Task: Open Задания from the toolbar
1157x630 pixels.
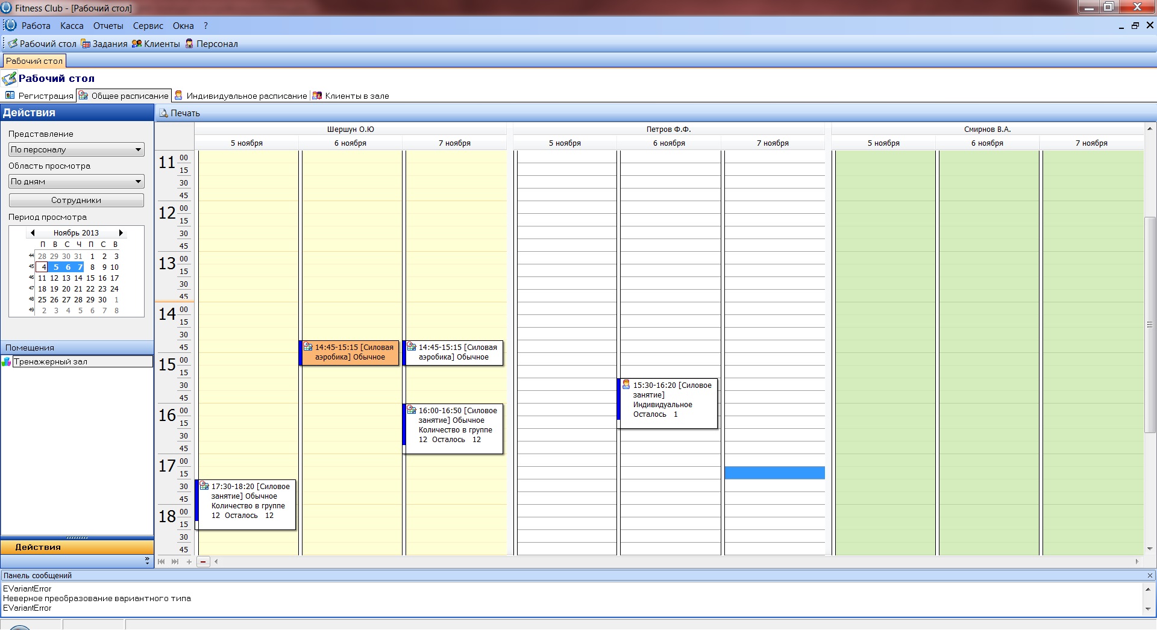Action: [x=104, y=44]
